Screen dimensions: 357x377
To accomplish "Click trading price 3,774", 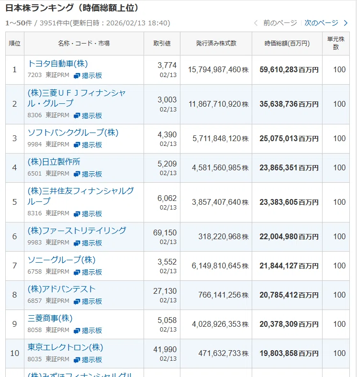I will tap(167, 65).
